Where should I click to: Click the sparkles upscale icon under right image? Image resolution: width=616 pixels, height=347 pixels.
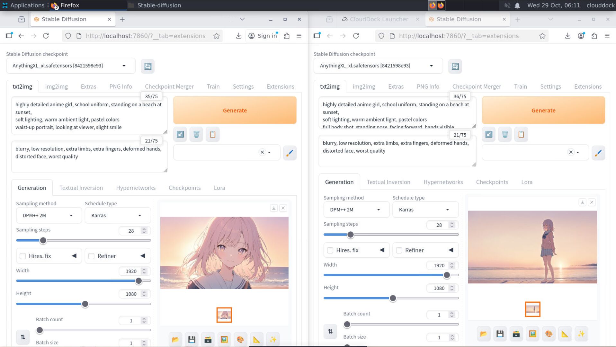coord(581,334)
